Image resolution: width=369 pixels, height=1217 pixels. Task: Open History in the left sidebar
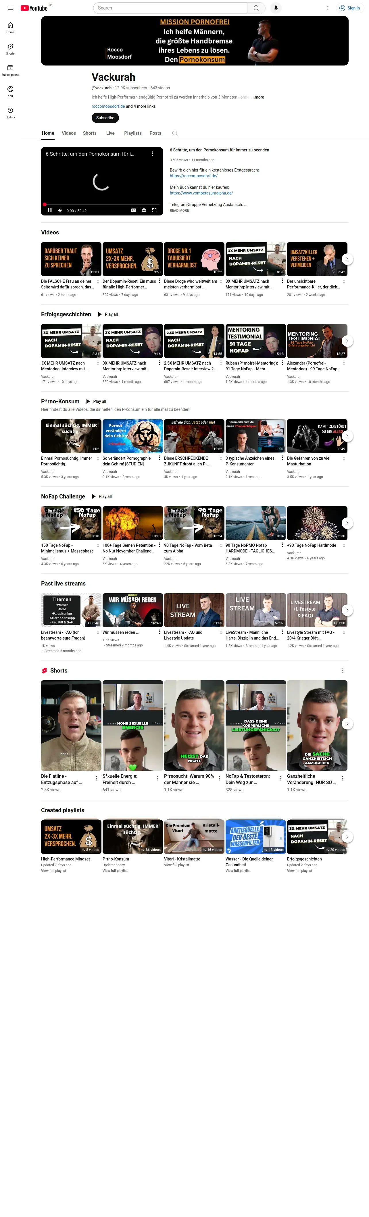point(10,113)
